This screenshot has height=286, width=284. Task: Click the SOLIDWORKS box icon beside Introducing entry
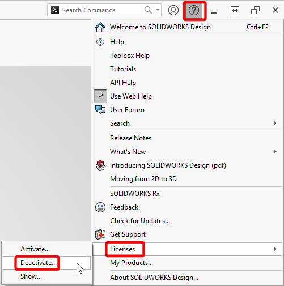pos(100,165)
